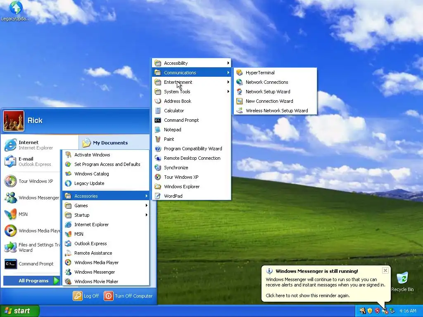Open Tour Windows XP from recent programs
Image resolution: width=423 pixels, height=317 pixels.
(x=32, y=181)
